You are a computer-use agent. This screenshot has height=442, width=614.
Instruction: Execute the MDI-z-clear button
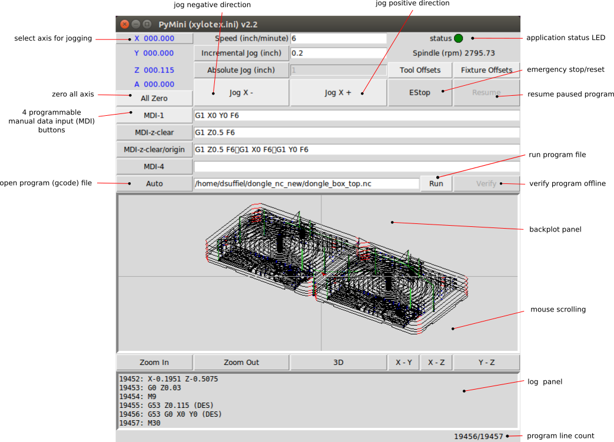154,132
